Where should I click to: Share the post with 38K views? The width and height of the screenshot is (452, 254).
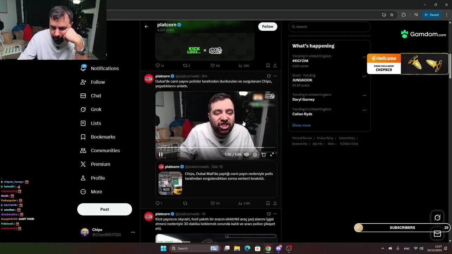(x=275, y=66)
